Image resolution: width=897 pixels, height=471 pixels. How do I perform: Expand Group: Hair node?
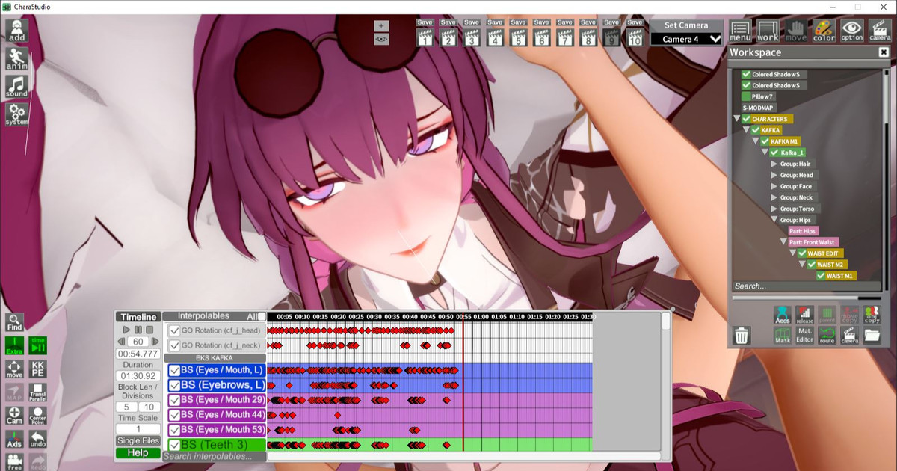pyautogui.click(x=774, y=164)
